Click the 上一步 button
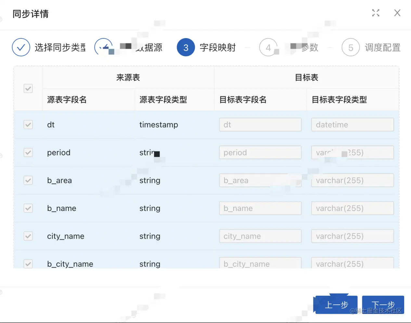Viewport: 411px width, 323px height. coord(336,305)
